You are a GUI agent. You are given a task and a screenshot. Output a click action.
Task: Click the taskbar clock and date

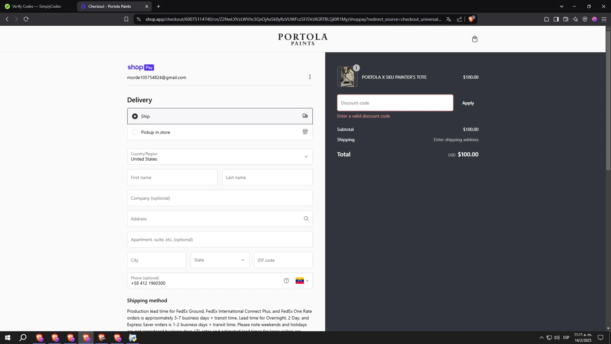tap(583, 337)
